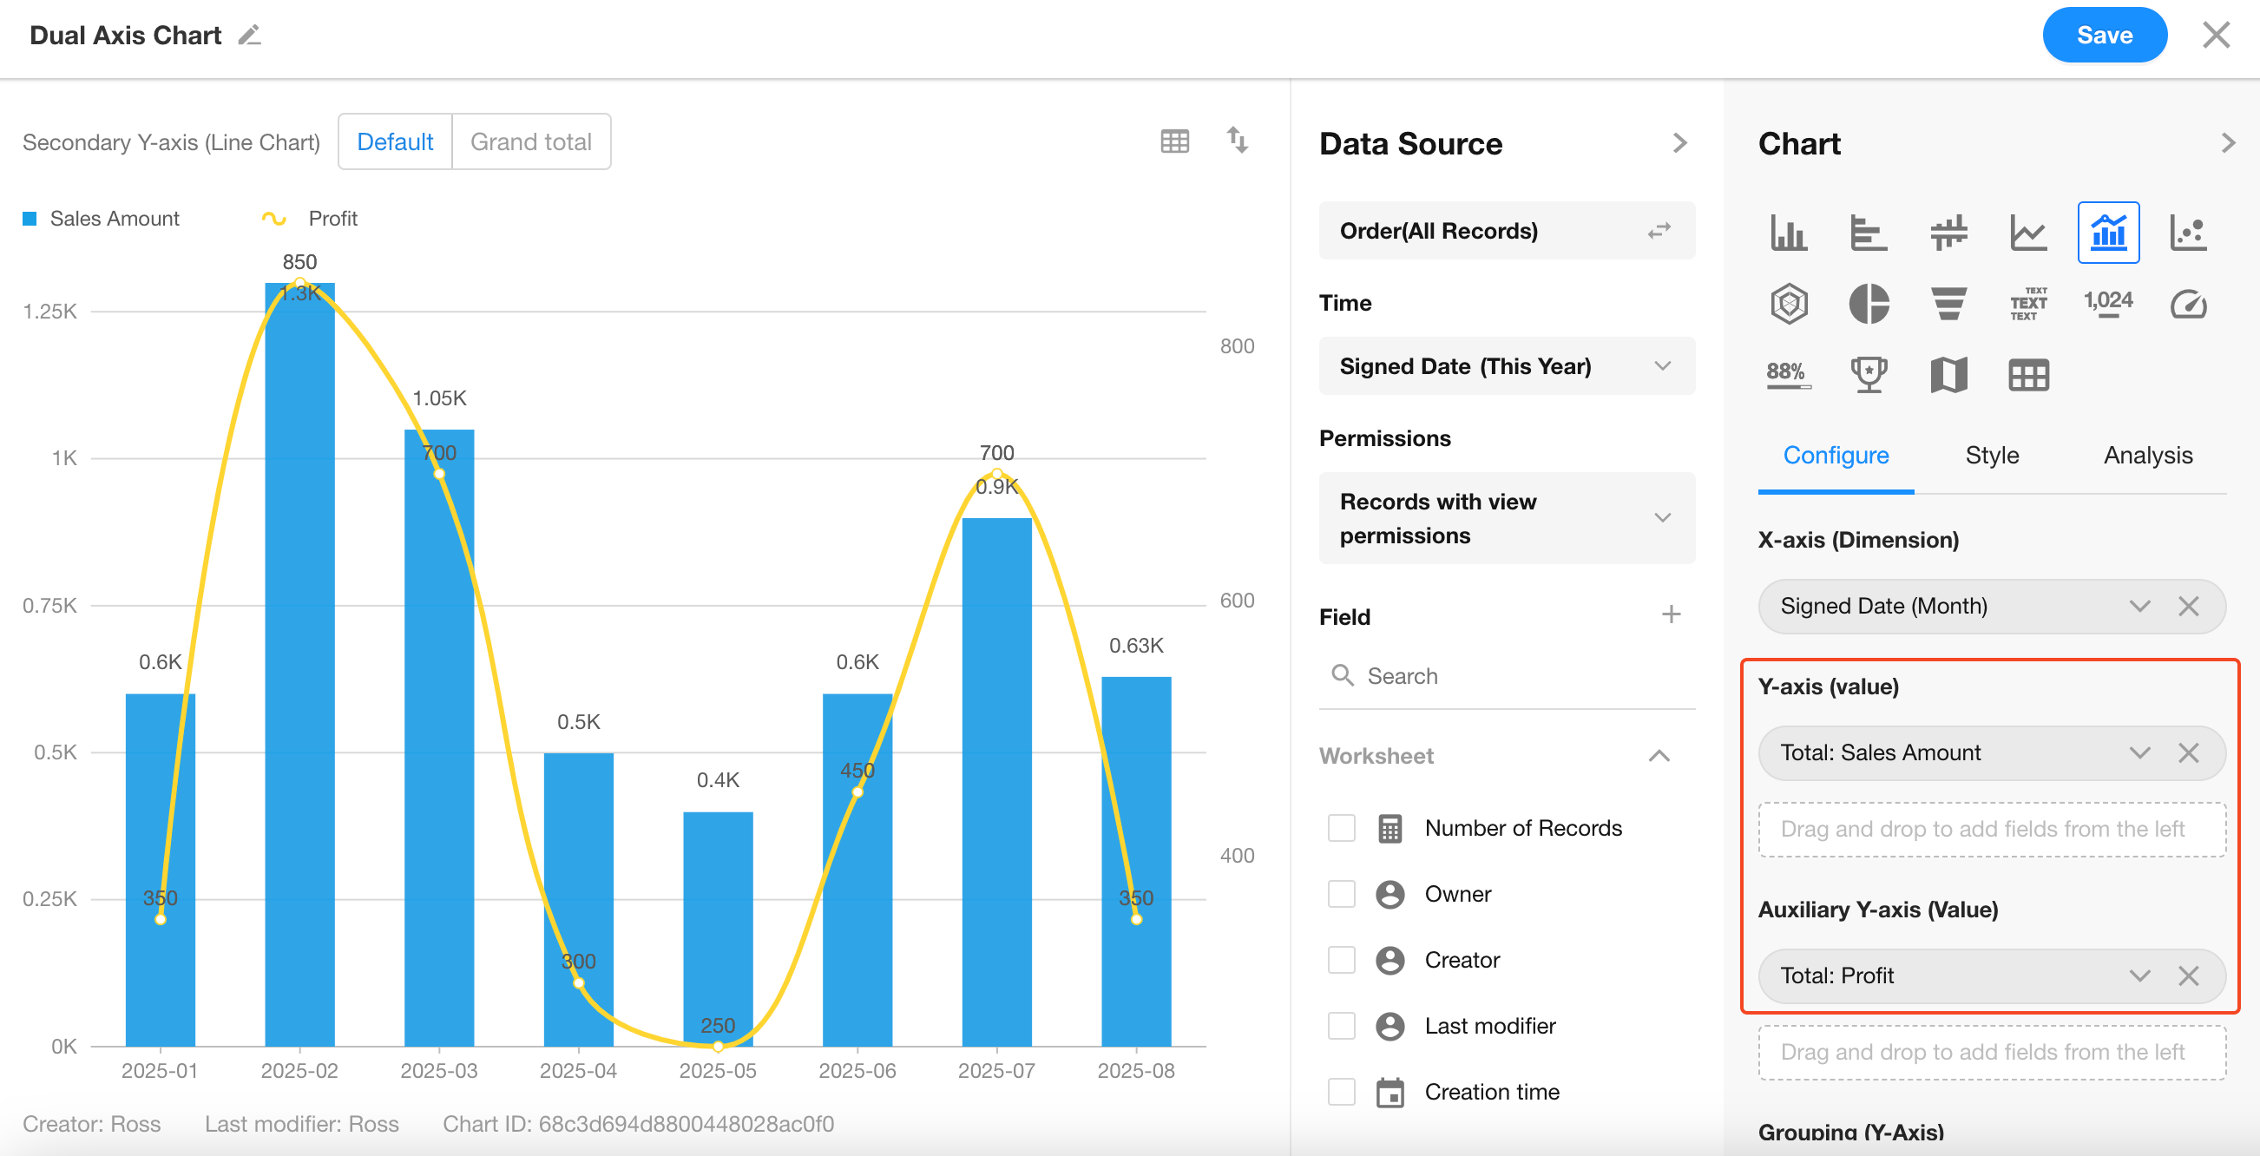Click the Sales Amount blue legend swatch
Viewport: 2260px width, 1156px height.
30,219
